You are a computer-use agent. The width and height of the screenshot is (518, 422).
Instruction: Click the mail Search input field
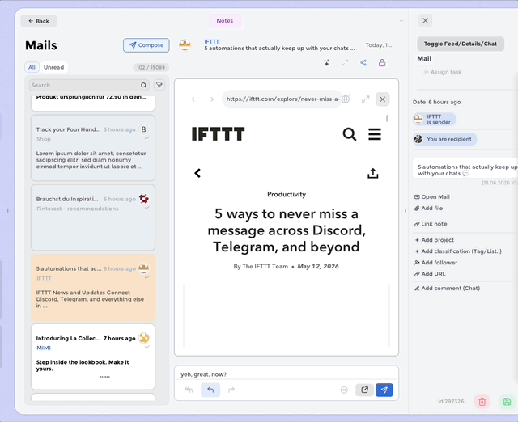click(x=85, y=85)
